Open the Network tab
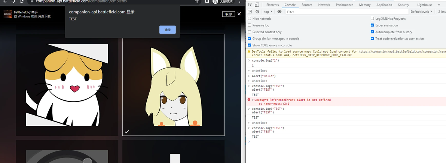The height and width of the screenshot is (163, 446). [x=324, y=5]
